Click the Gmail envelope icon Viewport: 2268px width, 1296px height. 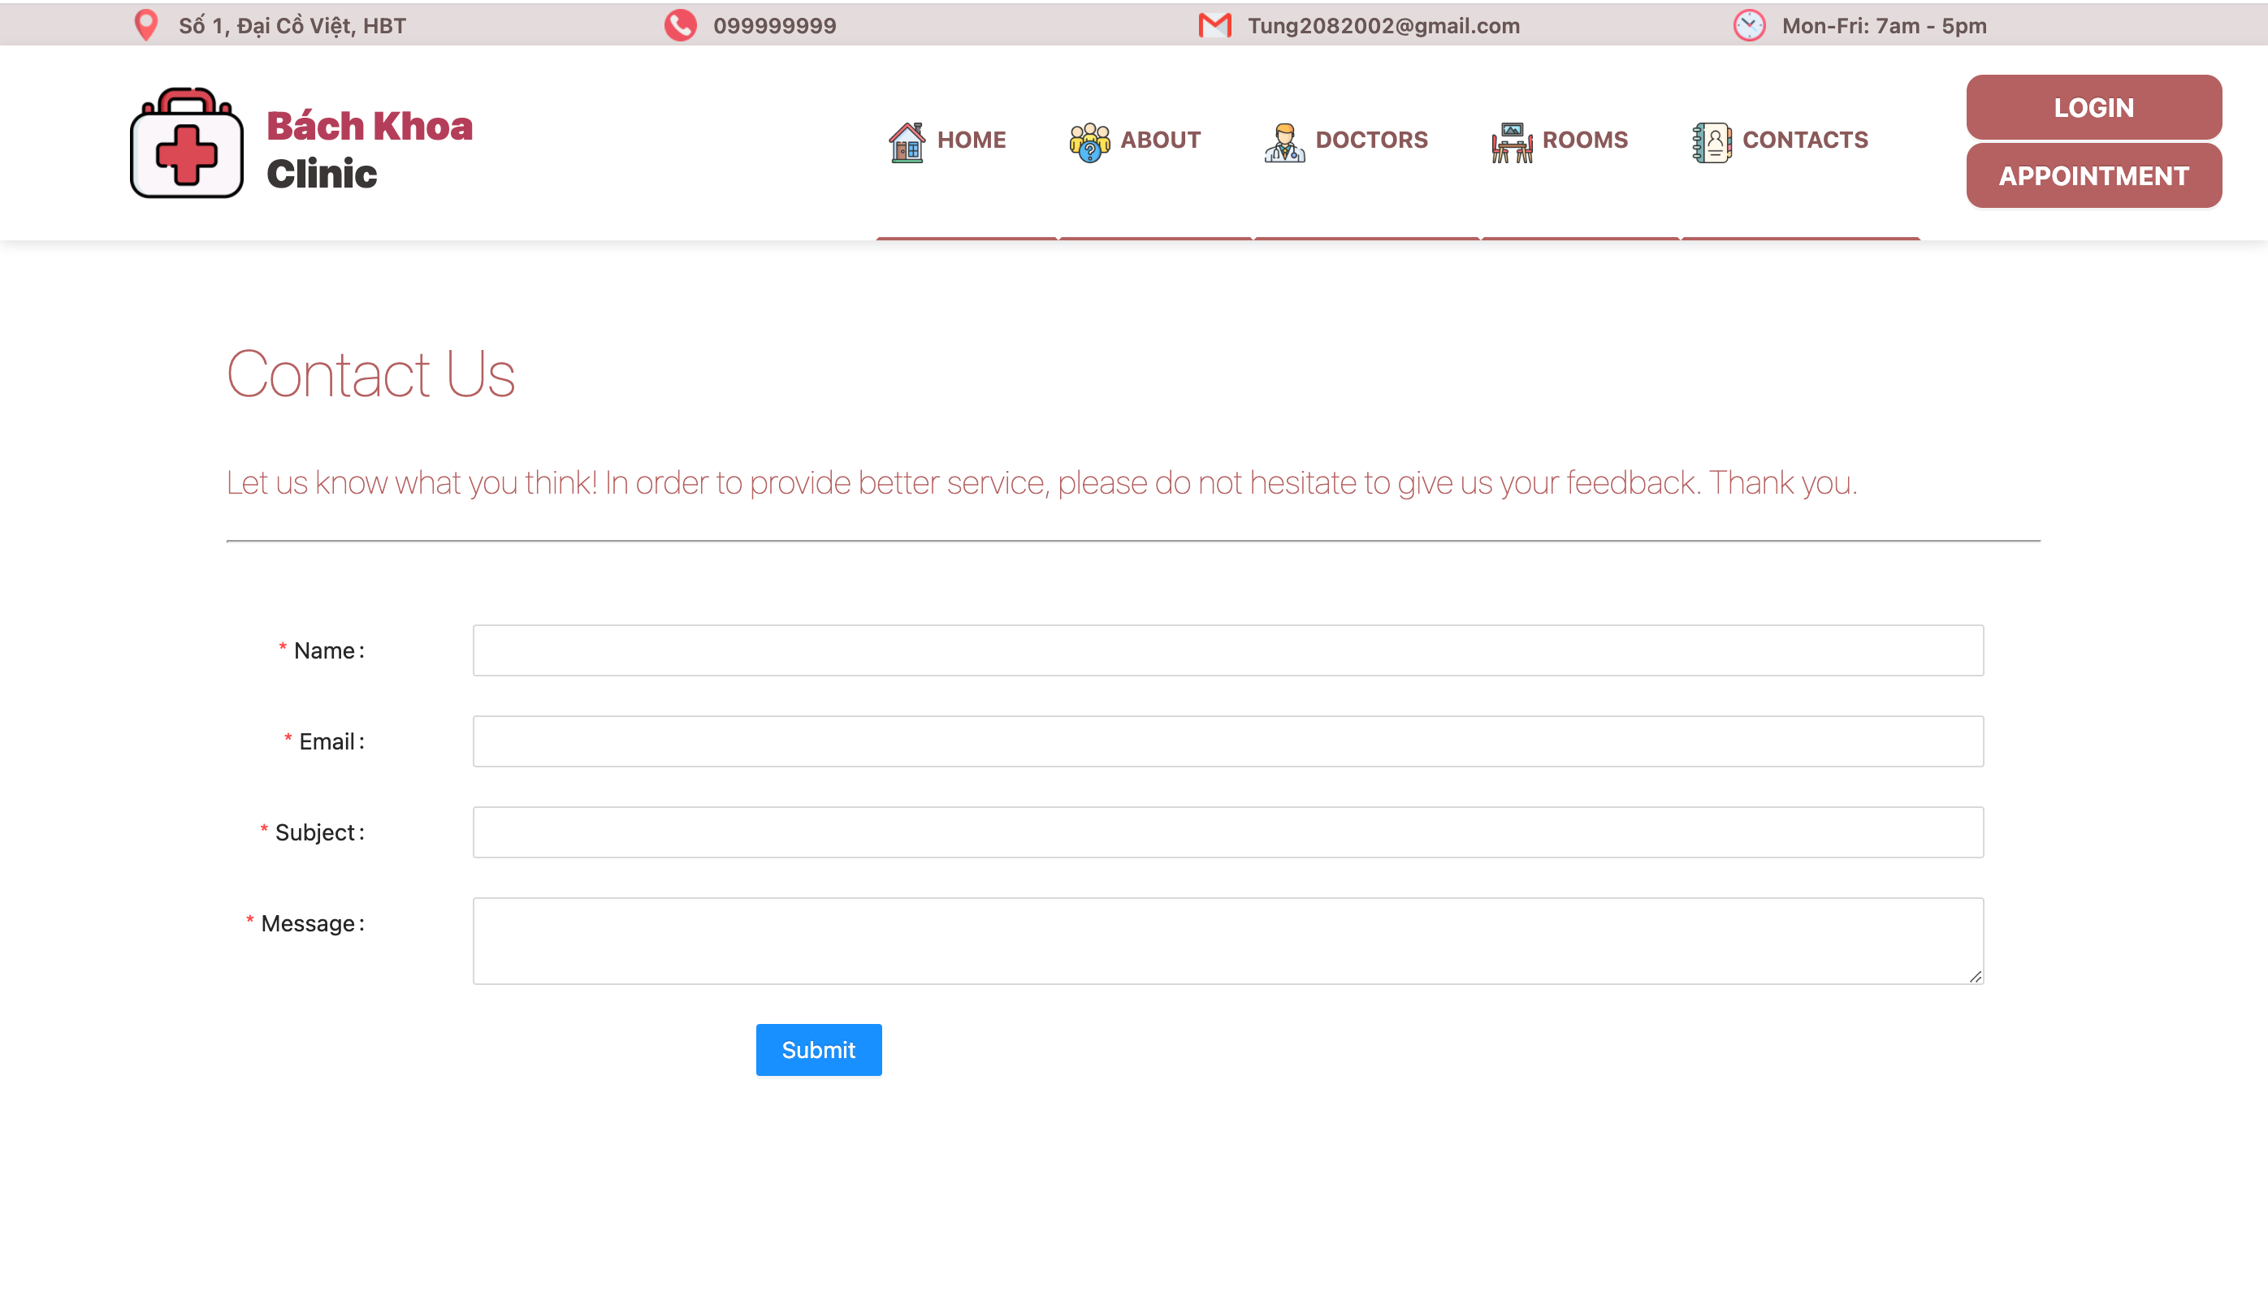tap(1214, 25)
